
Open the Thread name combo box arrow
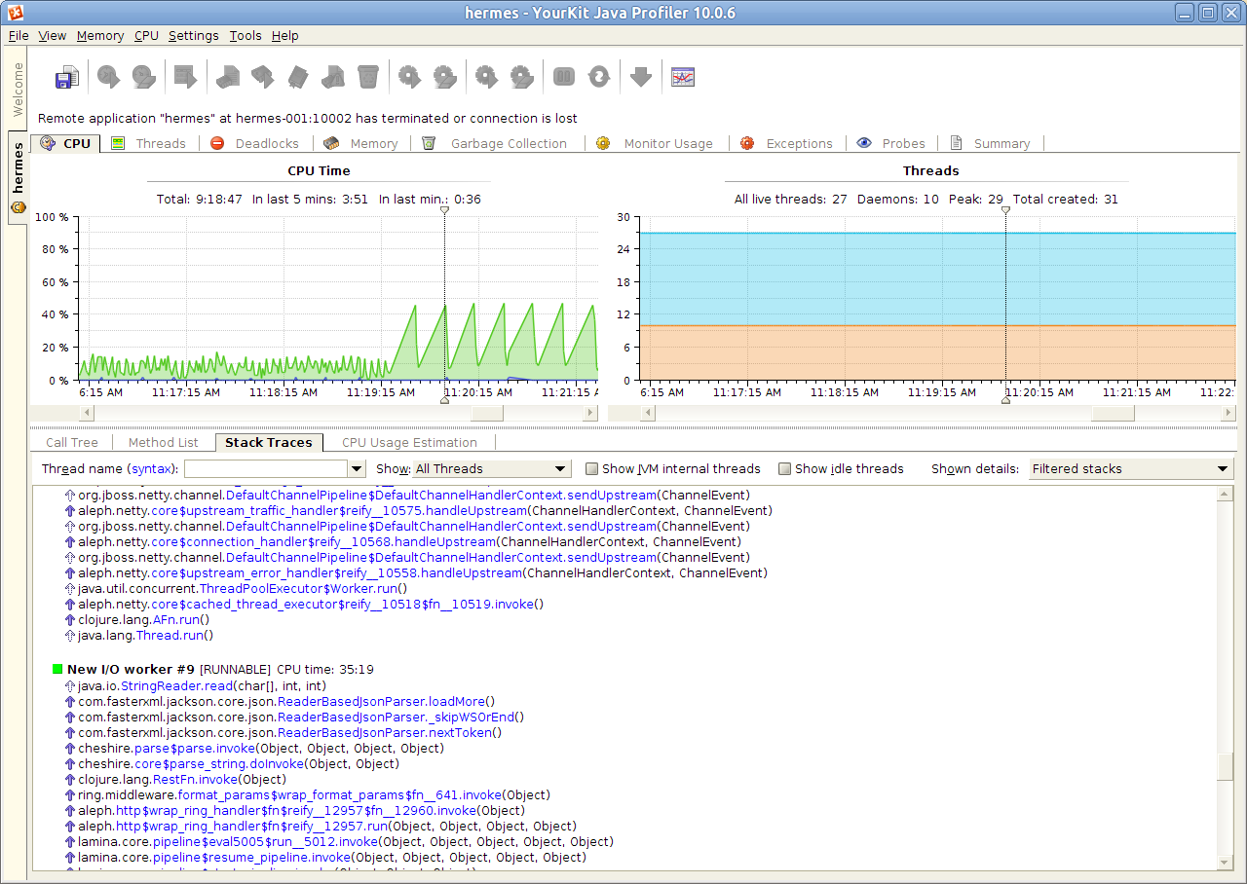357,469
